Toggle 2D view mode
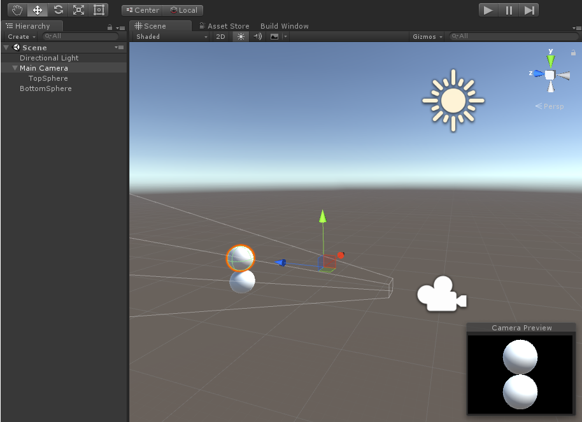This screenshot has width=582, height=422. (x=220, y=36)
